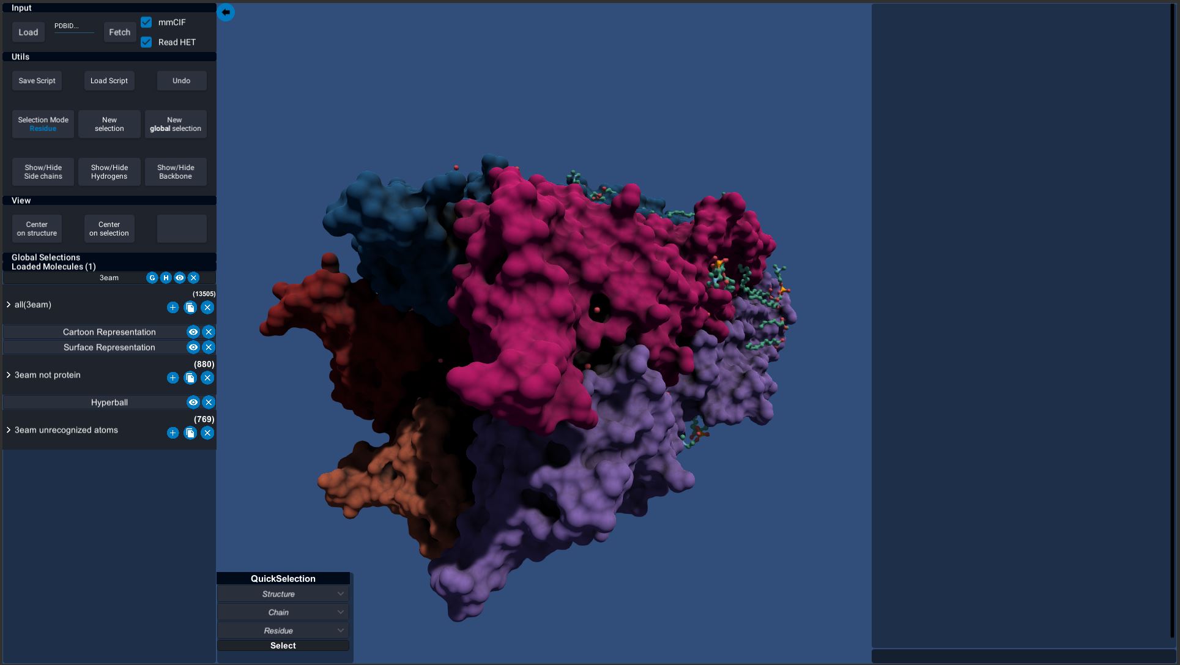
Task: Delete the Surface Representation
Action: (x=209, y=347)
